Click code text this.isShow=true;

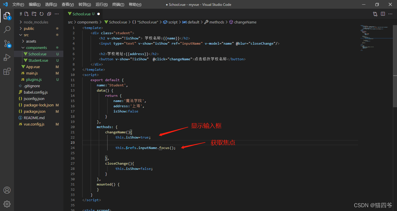tap(133, 137)
